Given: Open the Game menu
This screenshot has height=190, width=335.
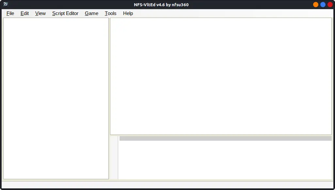Looking at the screenshot, I should (x=91, y=13).
